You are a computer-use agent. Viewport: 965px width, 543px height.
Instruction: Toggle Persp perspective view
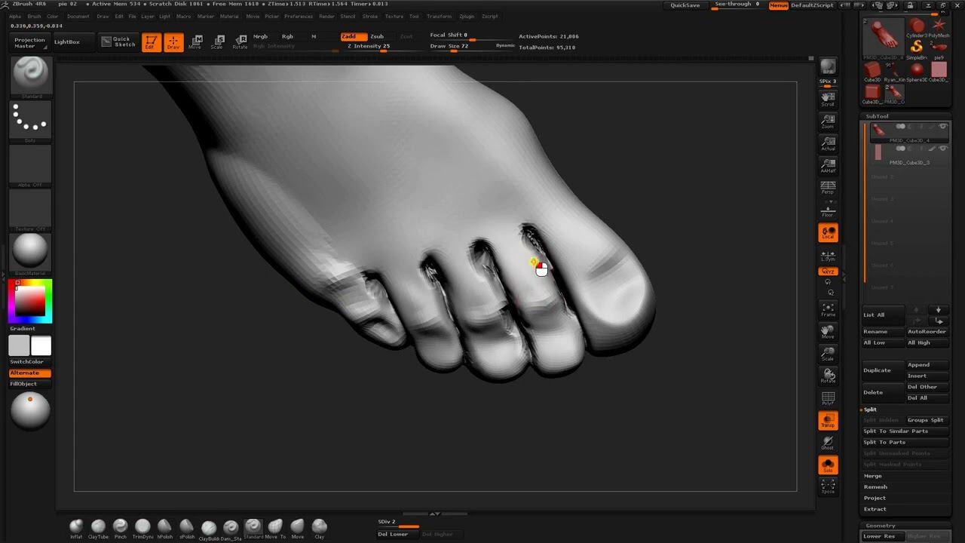tap(828, 188)
